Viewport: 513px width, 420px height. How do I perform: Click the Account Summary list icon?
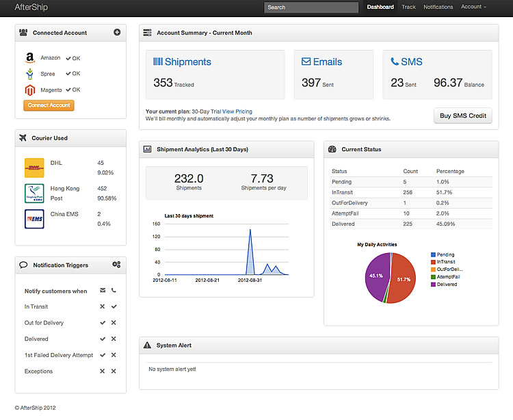[x=147, y=32]
